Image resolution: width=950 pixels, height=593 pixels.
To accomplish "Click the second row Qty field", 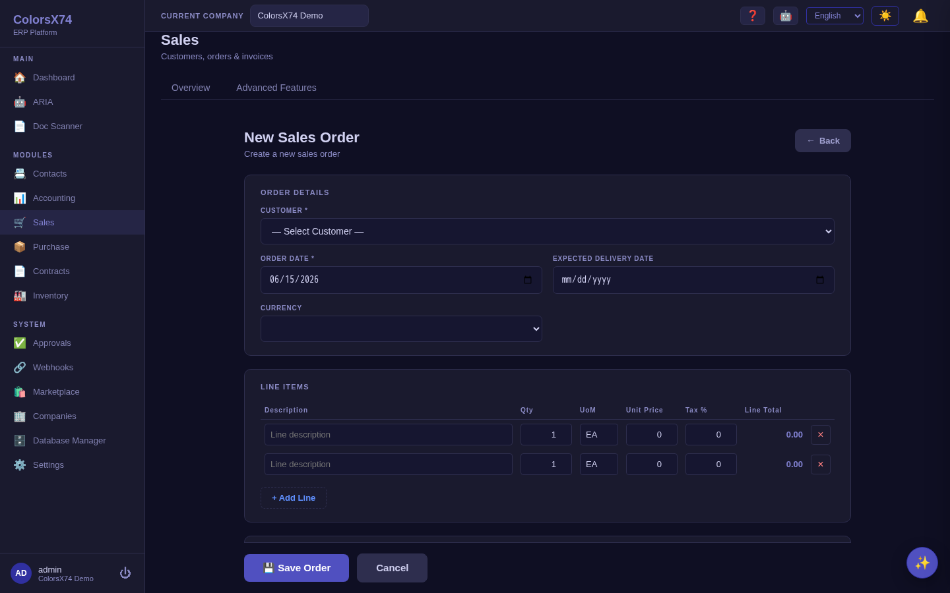I will pyautogui.click(x=546, y=465).
